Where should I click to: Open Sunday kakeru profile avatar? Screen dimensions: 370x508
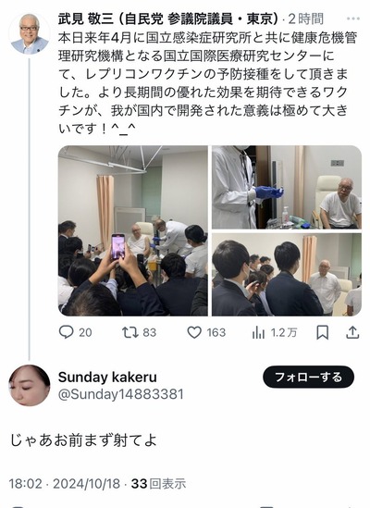[30, 385]
